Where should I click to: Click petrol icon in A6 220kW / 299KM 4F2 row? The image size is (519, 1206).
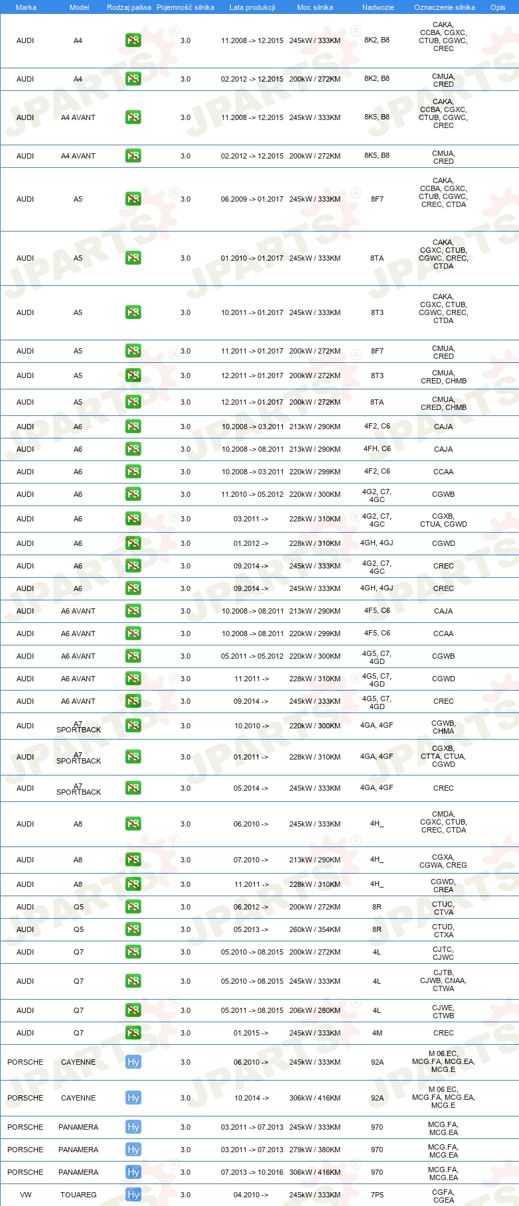133,472
